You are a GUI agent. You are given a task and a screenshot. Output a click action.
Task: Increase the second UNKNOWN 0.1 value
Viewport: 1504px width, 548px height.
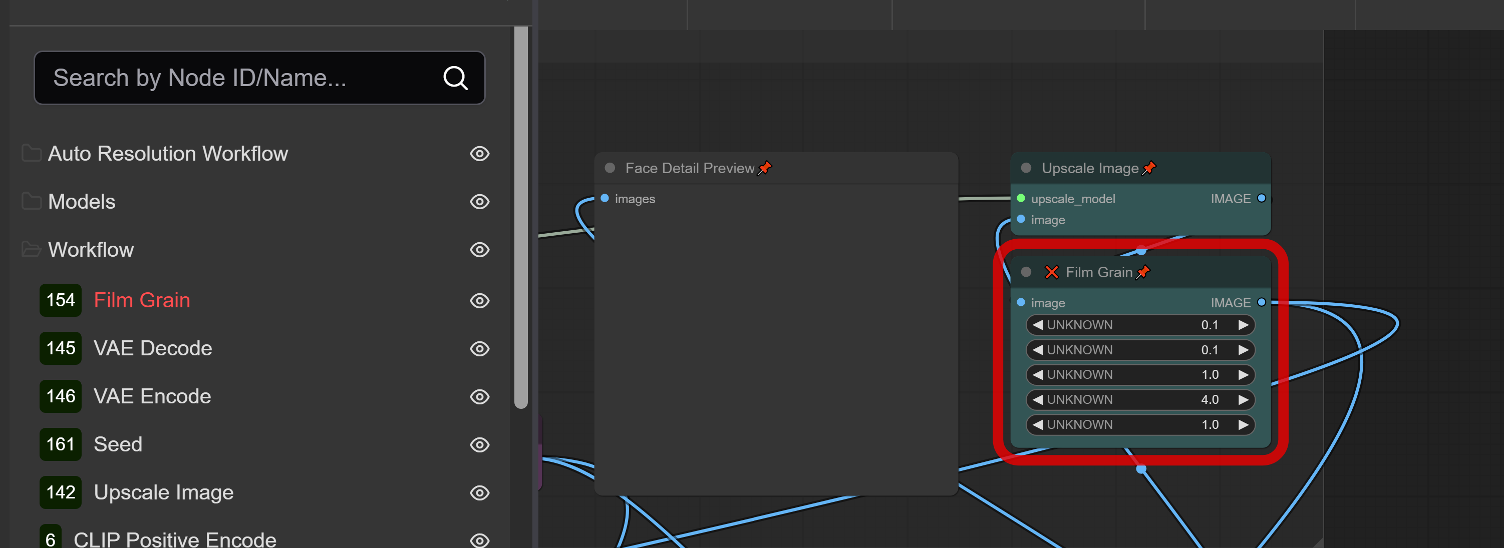click(x=1244, y=350)
